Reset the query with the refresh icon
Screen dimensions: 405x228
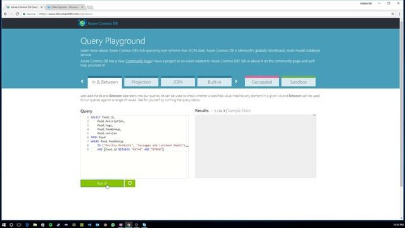tap(130, 183)
